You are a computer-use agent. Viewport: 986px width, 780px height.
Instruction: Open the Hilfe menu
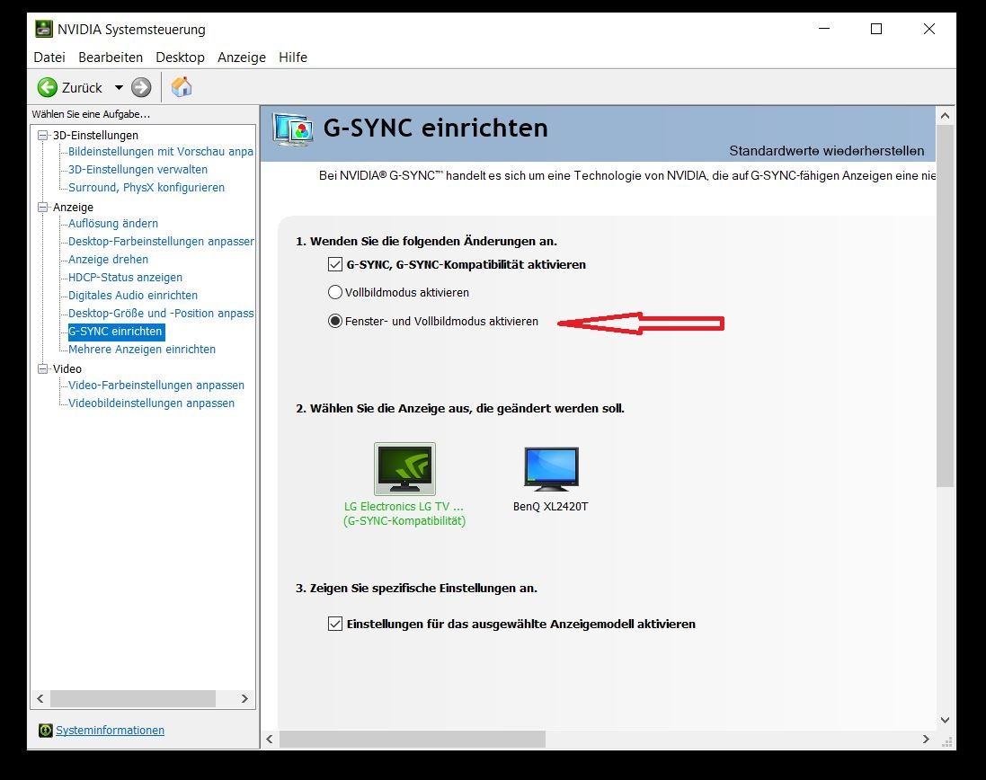click(293, 58)
